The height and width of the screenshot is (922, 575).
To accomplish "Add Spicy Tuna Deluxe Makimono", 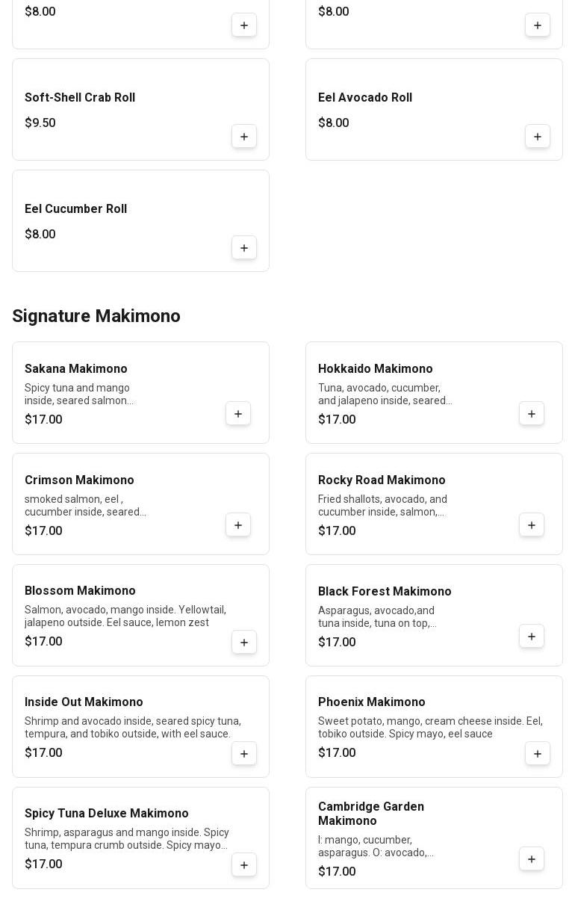I will pyautogui.click(x=244, y=865).
